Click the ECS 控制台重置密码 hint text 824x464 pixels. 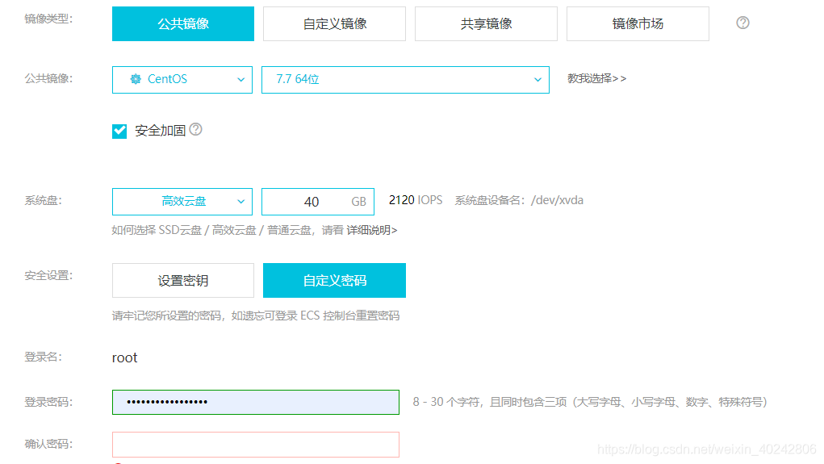[x=349, y=316]
